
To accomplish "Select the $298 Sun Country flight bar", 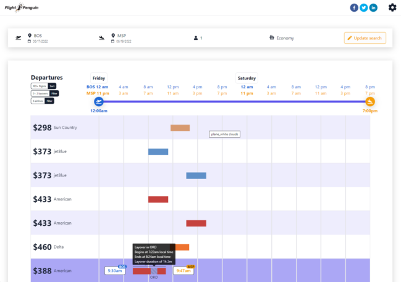I will 180,128.
